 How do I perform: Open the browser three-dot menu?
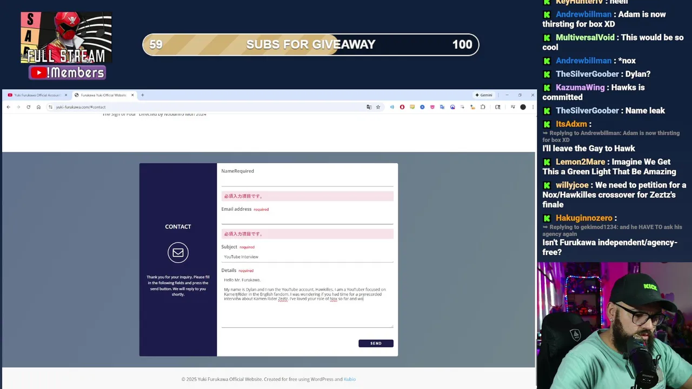pyautogui.click(x=533, y=107)
